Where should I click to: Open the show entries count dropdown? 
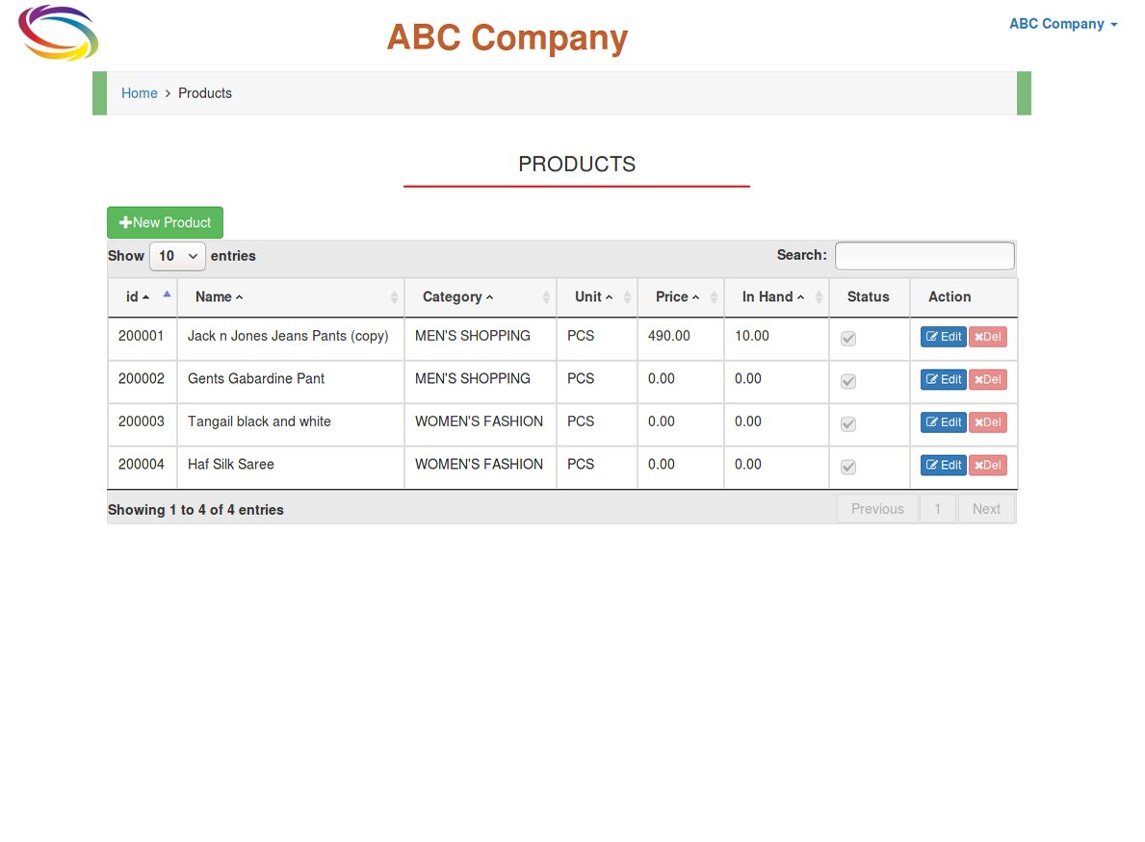click(177, 256)
